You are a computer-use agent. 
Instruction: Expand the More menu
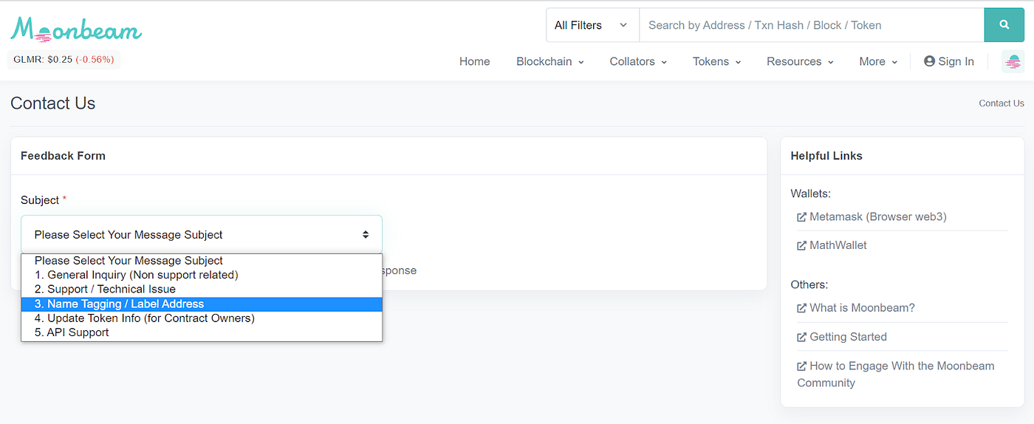(878, 61)
